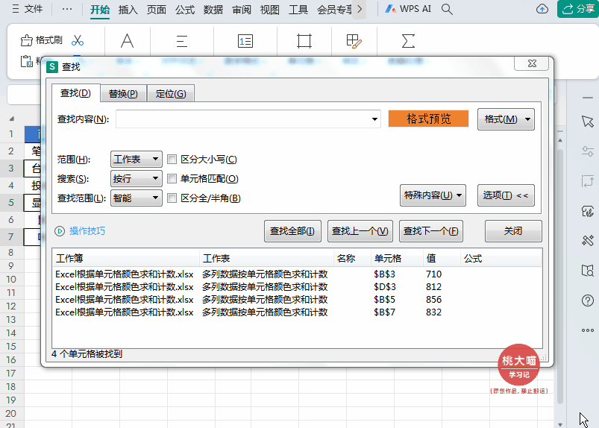Open the 公式 ribbon tab
The image size is (599, 428).
(185, 10)
